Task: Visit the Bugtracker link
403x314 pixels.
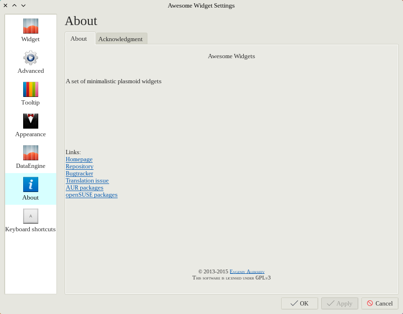Action: coord(79,174)
